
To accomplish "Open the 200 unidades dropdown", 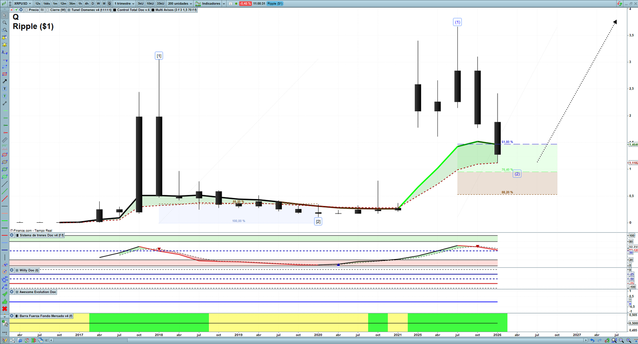I will point(180,4).
